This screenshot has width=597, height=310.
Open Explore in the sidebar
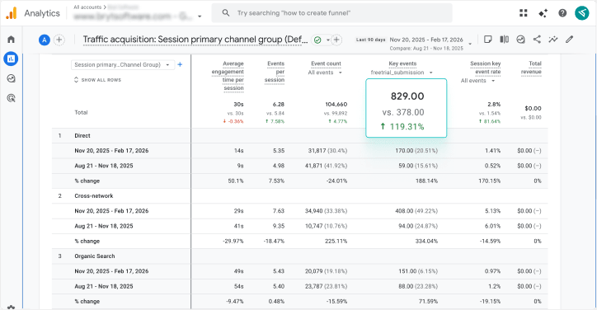[11, 78]
